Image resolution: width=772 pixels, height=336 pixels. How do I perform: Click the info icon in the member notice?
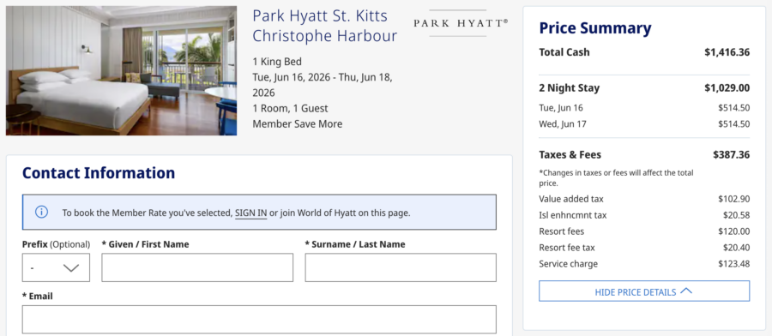[x=41, y=212]
